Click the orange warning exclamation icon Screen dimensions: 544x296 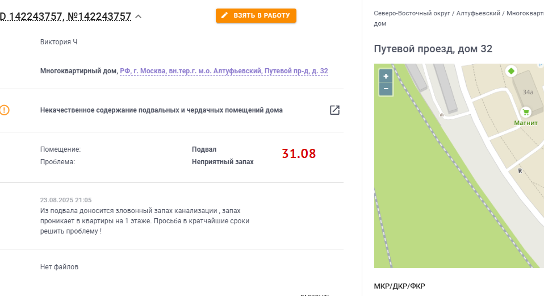tap(5, 110)
